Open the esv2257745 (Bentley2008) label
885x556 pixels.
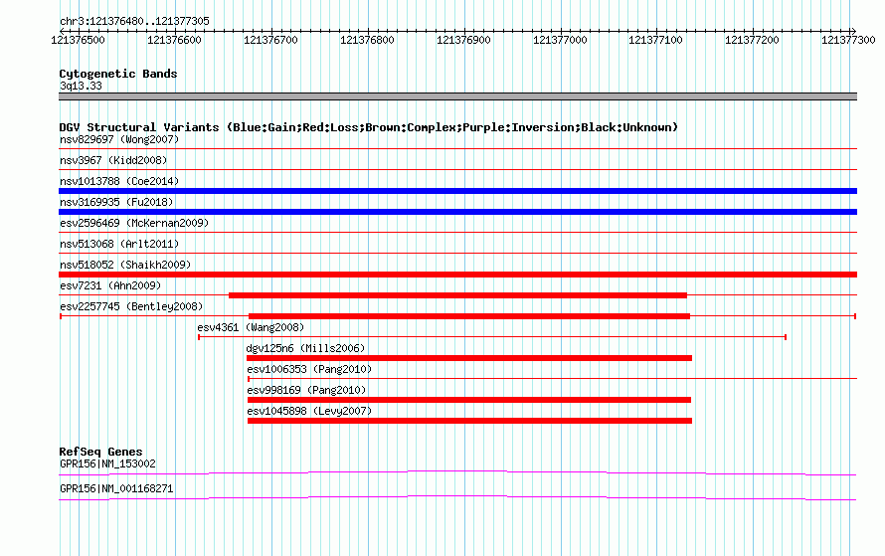click(131, 306)
